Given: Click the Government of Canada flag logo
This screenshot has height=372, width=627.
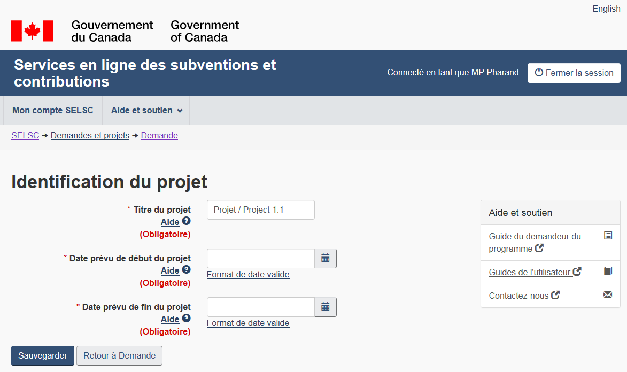Looking at the screenshot, I should pos(33,31).
